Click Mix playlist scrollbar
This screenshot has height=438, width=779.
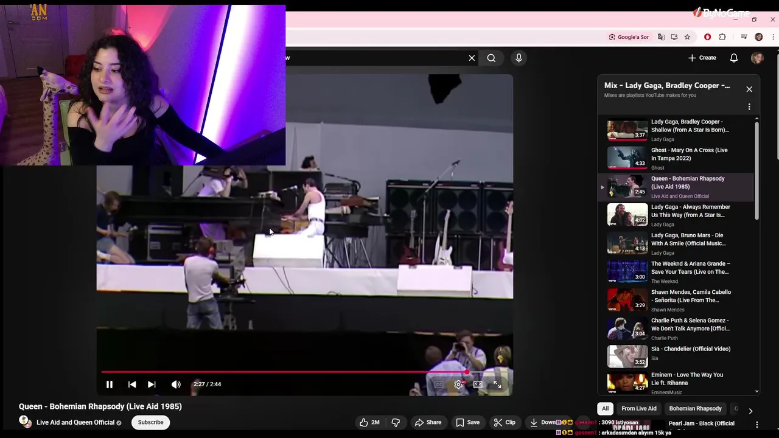tap(756, 172)
